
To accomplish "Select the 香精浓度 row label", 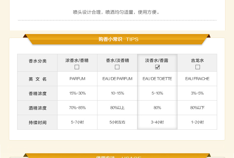I will click(37, 93).
